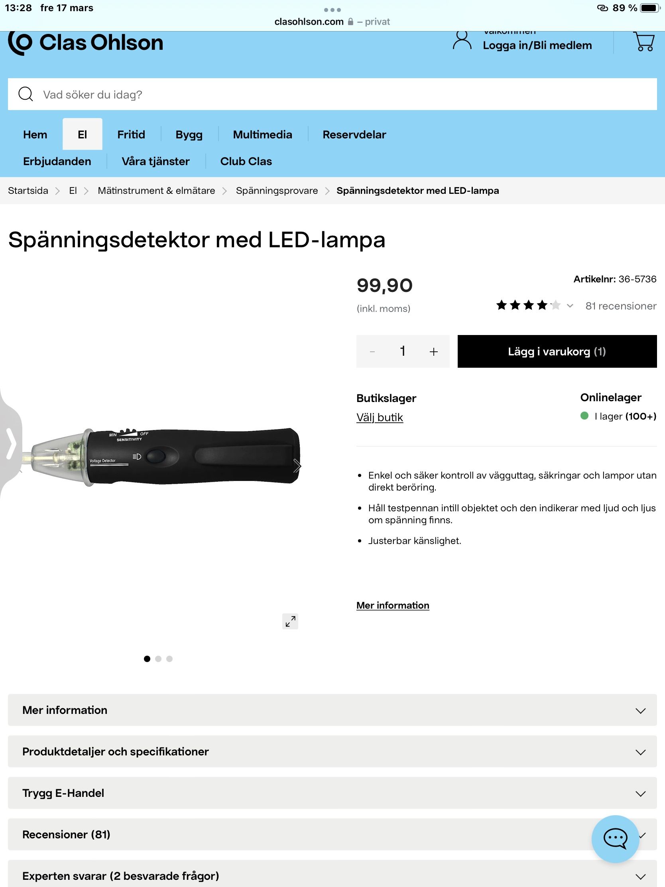
Task: Open the Multimedia menu tab
Action: (x=262, y=134)
